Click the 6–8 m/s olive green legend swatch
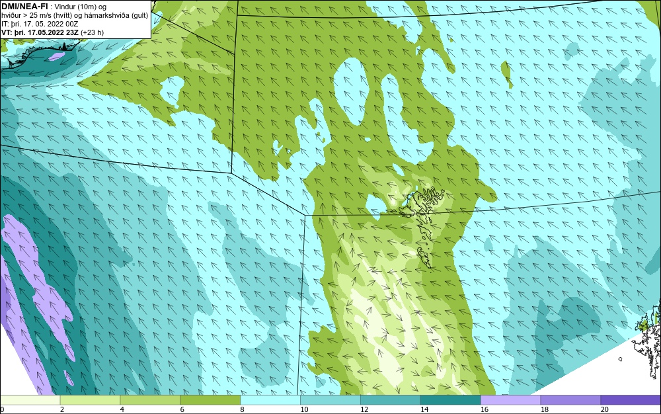Viewport: 661px width, 414px height. [210, 400]
